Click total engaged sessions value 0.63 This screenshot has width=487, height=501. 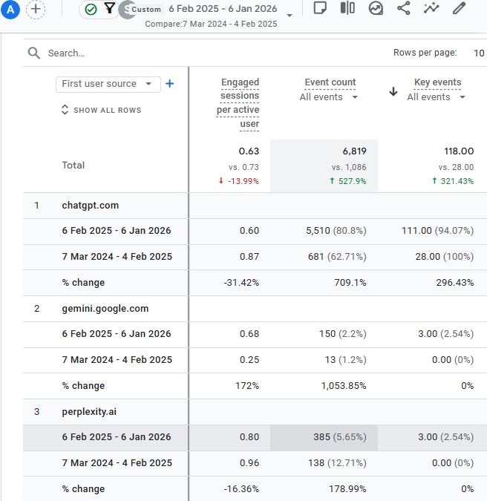tap(249, 151)
